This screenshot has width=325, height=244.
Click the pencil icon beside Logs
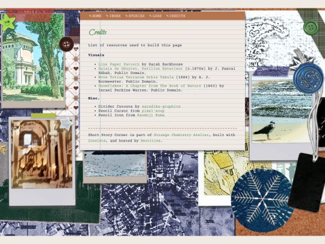150,16
